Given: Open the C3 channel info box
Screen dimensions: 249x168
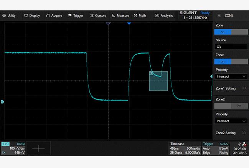Looking at the screenshot, I should [x=15, y=148].
